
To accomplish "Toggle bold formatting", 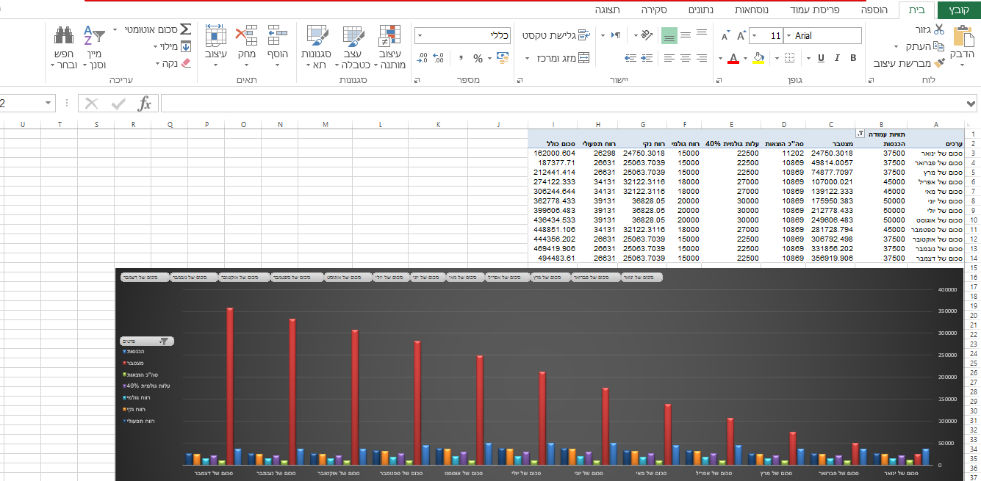I will coord(853,58).
